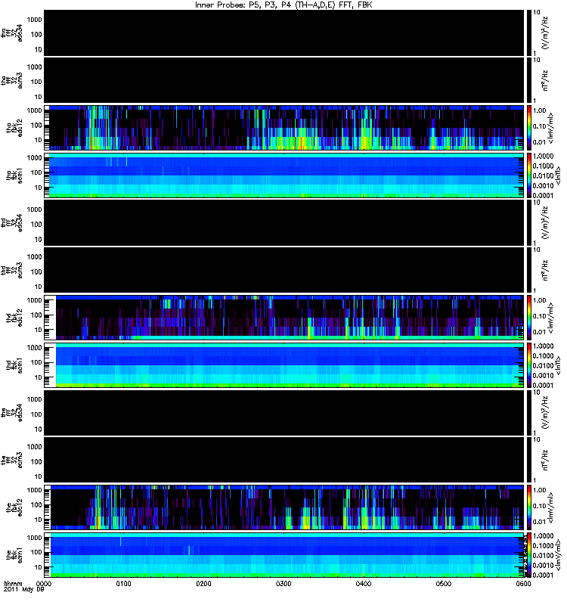The width and height of the screenshot is (567, 605).
Task: Click the '0.01' value on thd edc12 color bar
Action: pos(540,332)
